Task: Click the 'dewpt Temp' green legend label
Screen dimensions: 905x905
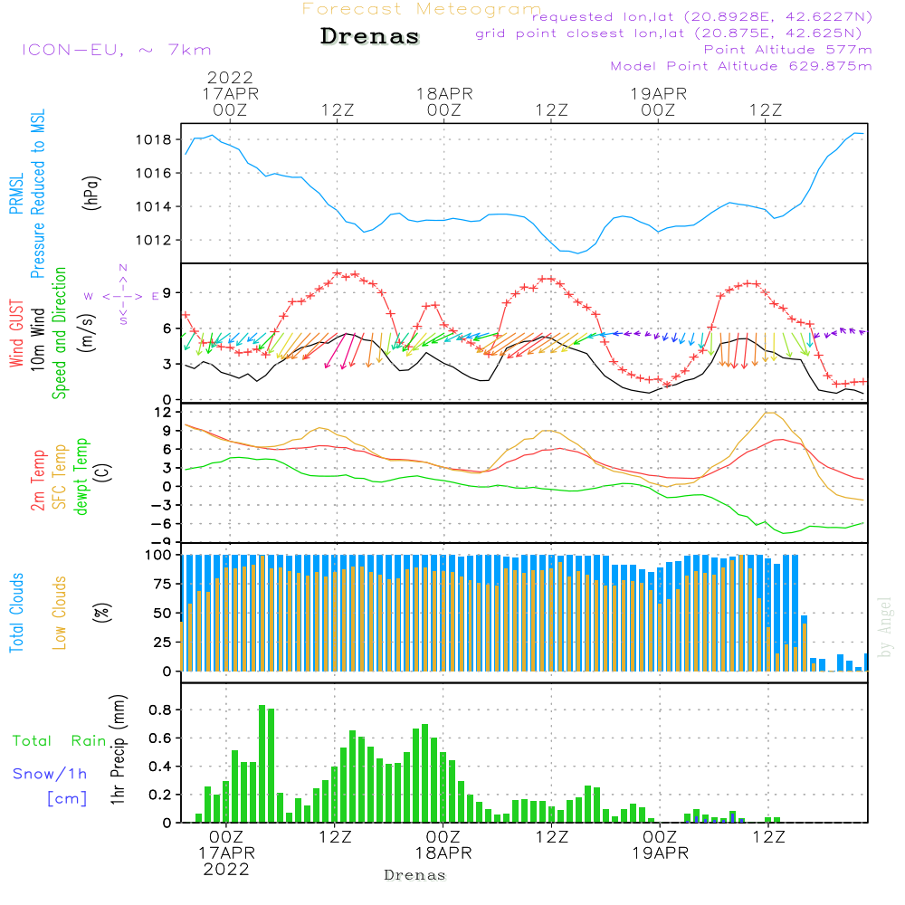Action: [81, 476]
